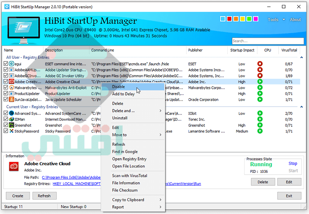Open the Tools dropdown arrow
The height and width of the screenshot is (214, 309).
(284, 19)
